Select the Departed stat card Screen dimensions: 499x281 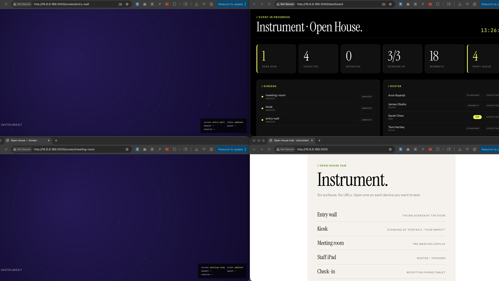(x=360, y=59)
